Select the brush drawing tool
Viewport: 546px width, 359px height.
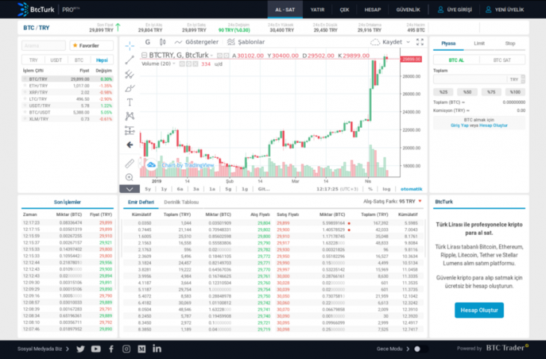[129, 88]
